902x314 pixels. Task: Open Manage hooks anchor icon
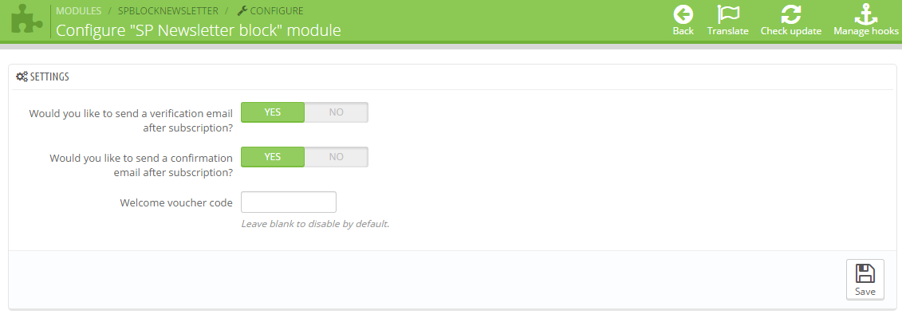[866, 14]
